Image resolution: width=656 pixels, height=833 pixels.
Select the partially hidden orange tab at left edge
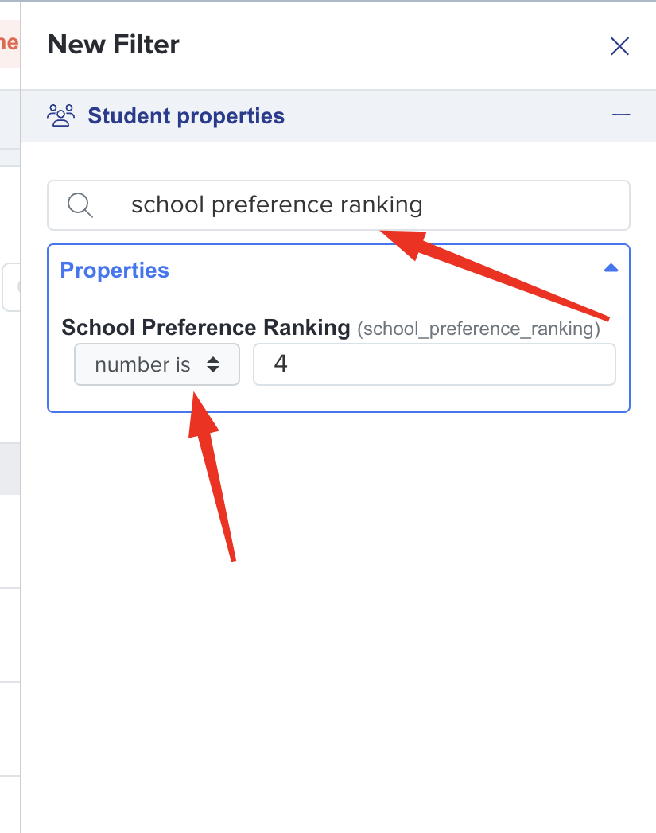pyautogui.click(x=10, y=44)
